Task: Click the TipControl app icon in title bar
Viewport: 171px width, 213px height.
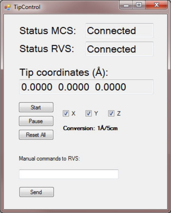Action: 7,7
